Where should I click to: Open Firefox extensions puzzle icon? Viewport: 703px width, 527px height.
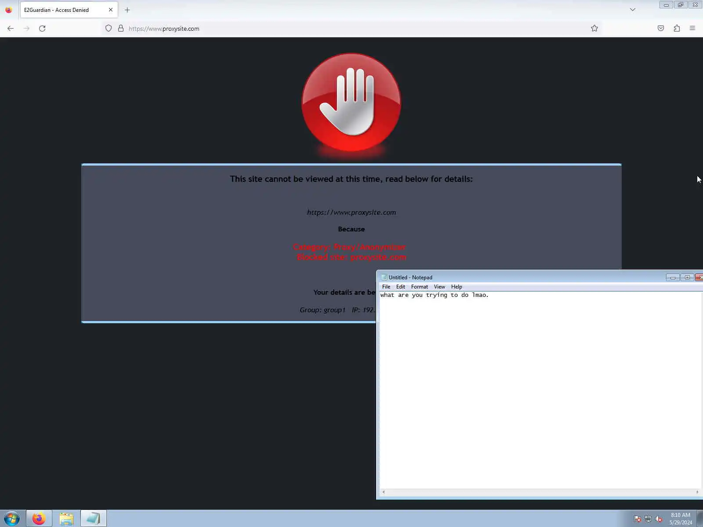point(677,29)
